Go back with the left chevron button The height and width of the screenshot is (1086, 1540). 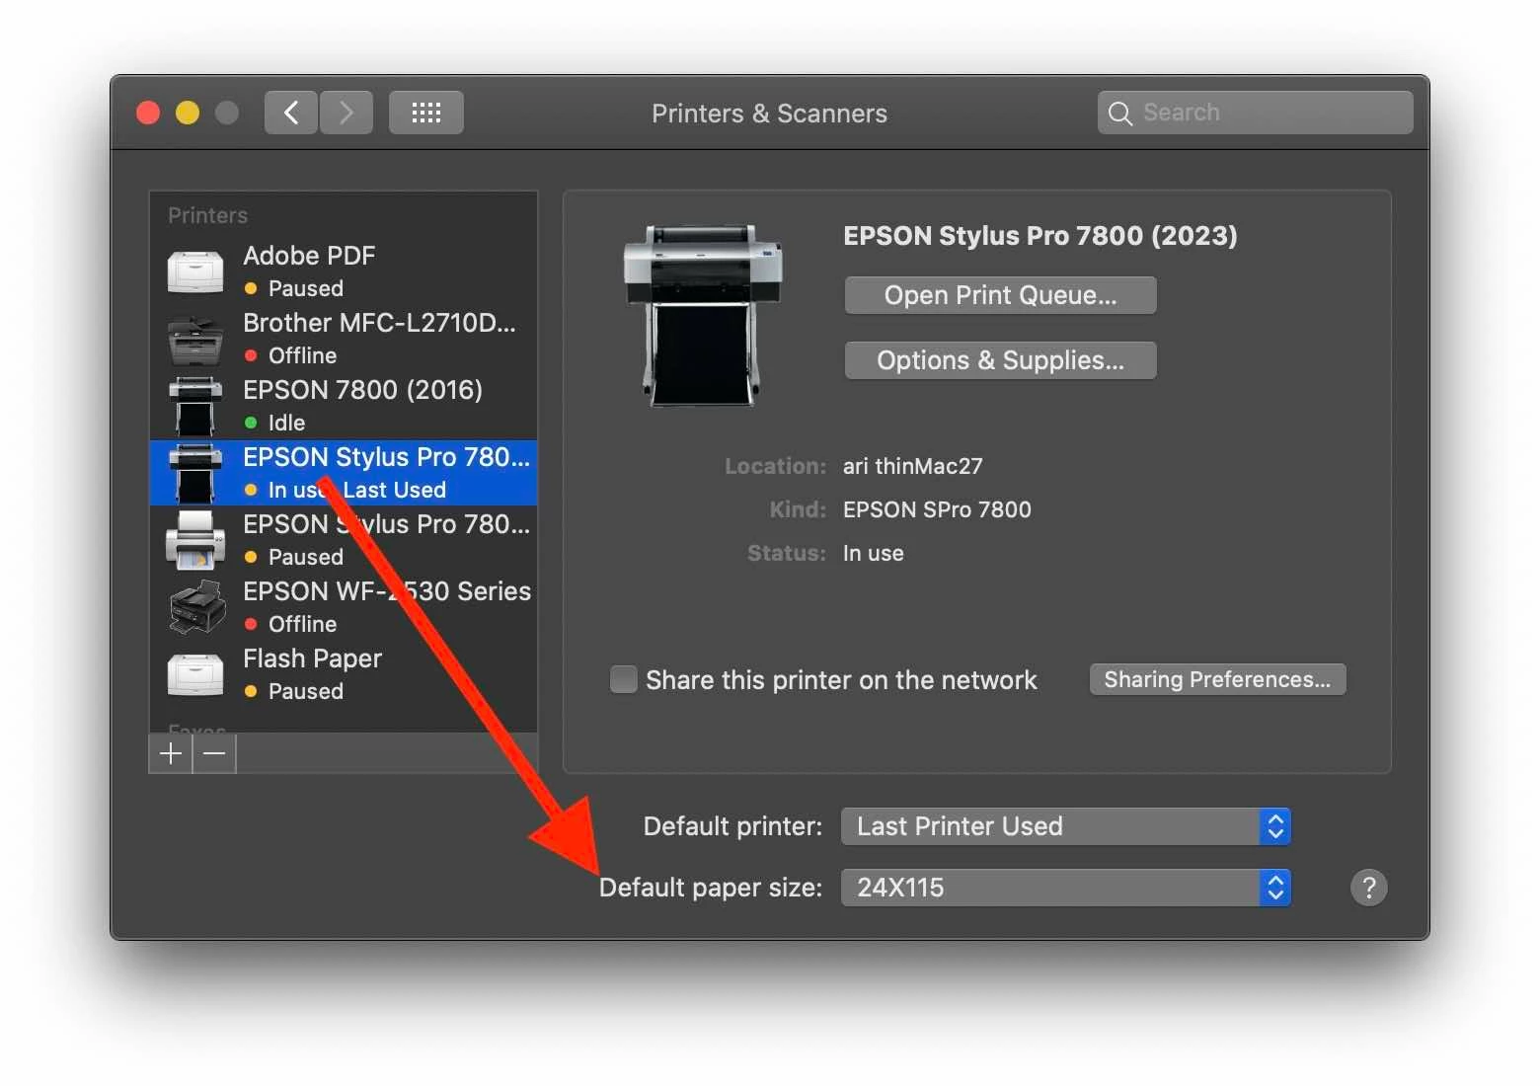pyautogui.click(x=290, y=113)
